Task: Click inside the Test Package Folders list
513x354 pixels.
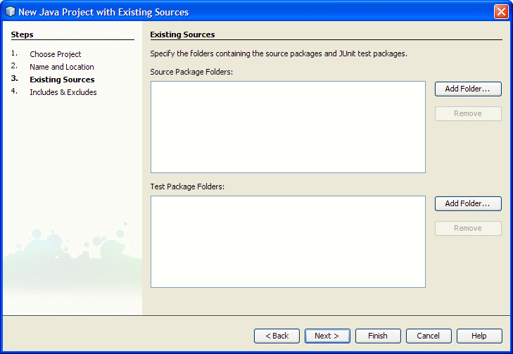Action: click(x=288, y=242)
